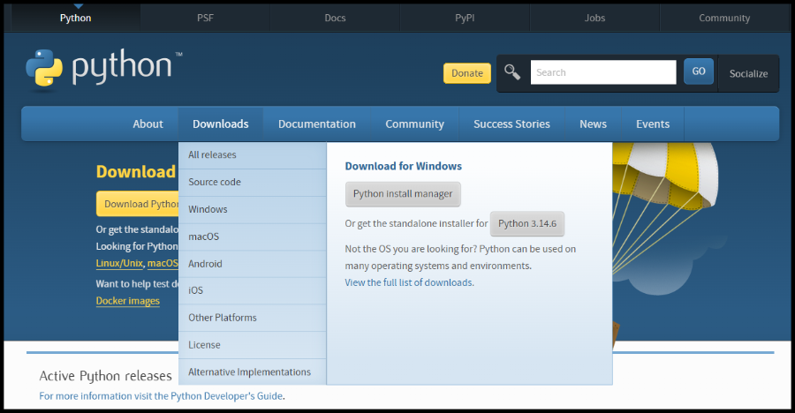Open the Community top tab
Screen dimensions: 795x413
[x=724, y=18]
